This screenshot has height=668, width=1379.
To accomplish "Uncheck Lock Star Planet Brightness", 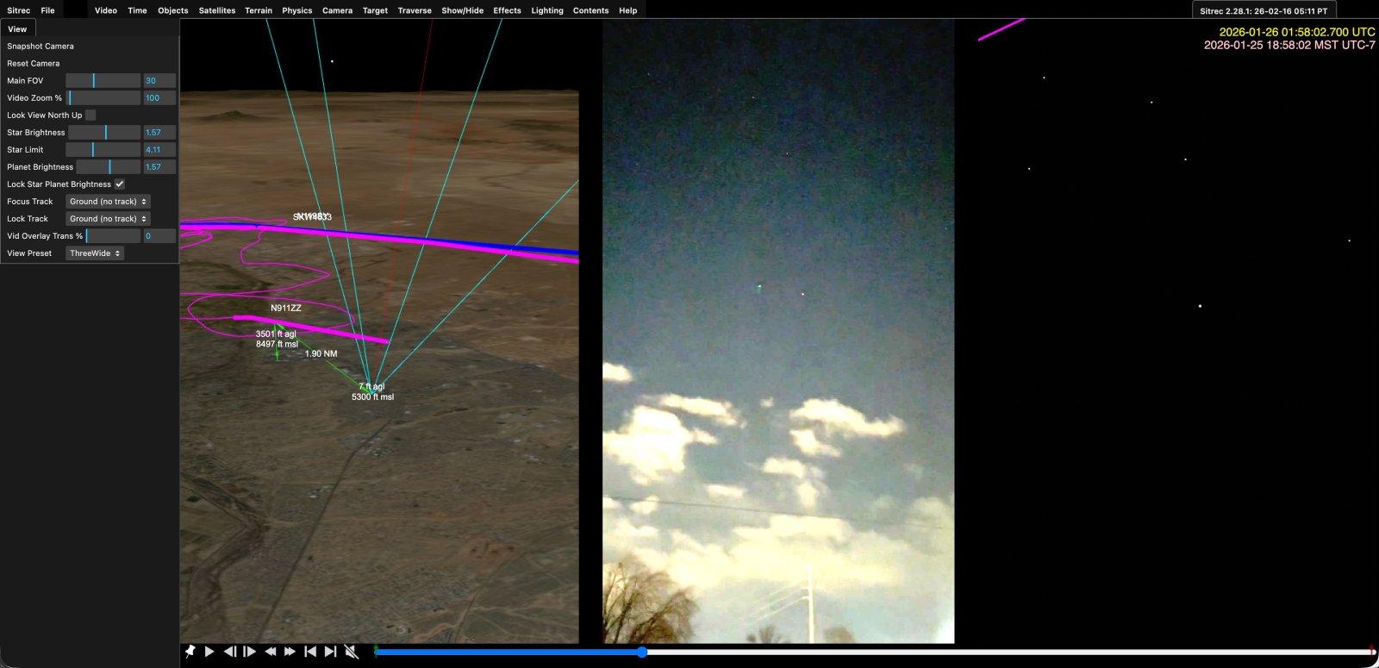I will click(x=120, y=184).
